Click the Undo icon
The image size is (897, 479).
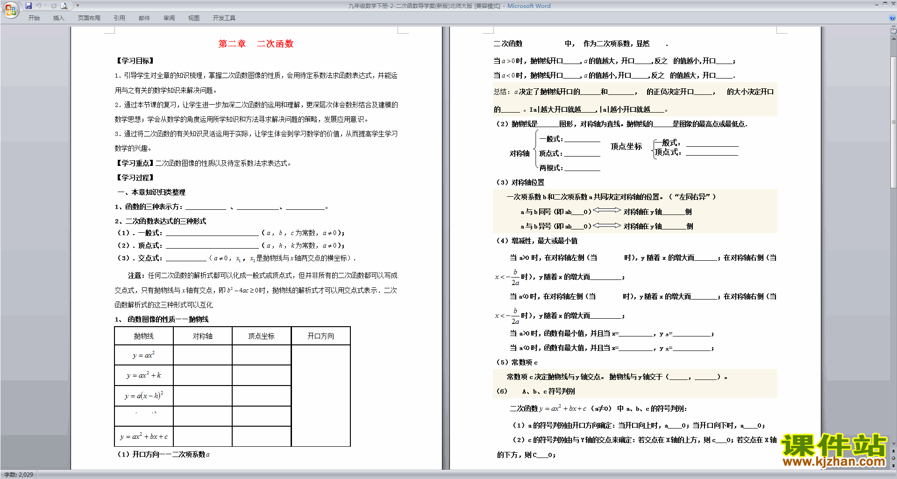point(39,6)
